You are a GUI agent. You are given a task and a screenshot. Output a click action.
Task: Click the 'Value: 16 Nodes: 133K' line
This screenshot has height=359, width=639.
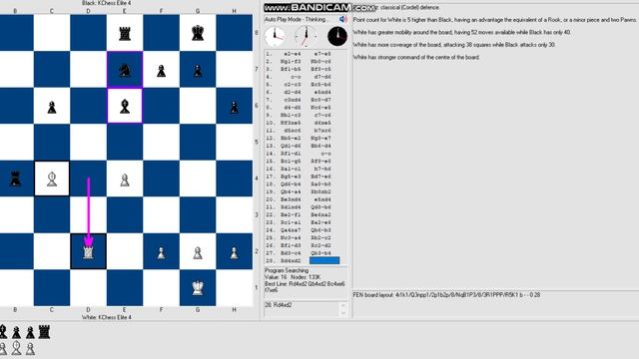[293, 277]
